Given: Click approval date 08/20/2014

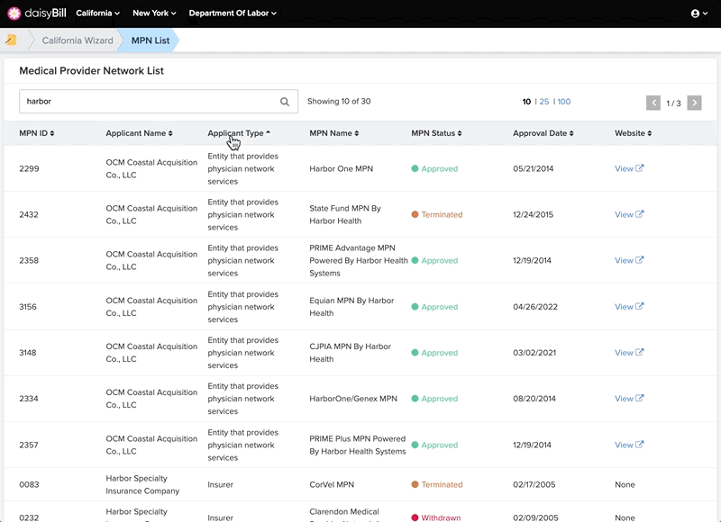Looking at the screenshot, I should point(534,399).
